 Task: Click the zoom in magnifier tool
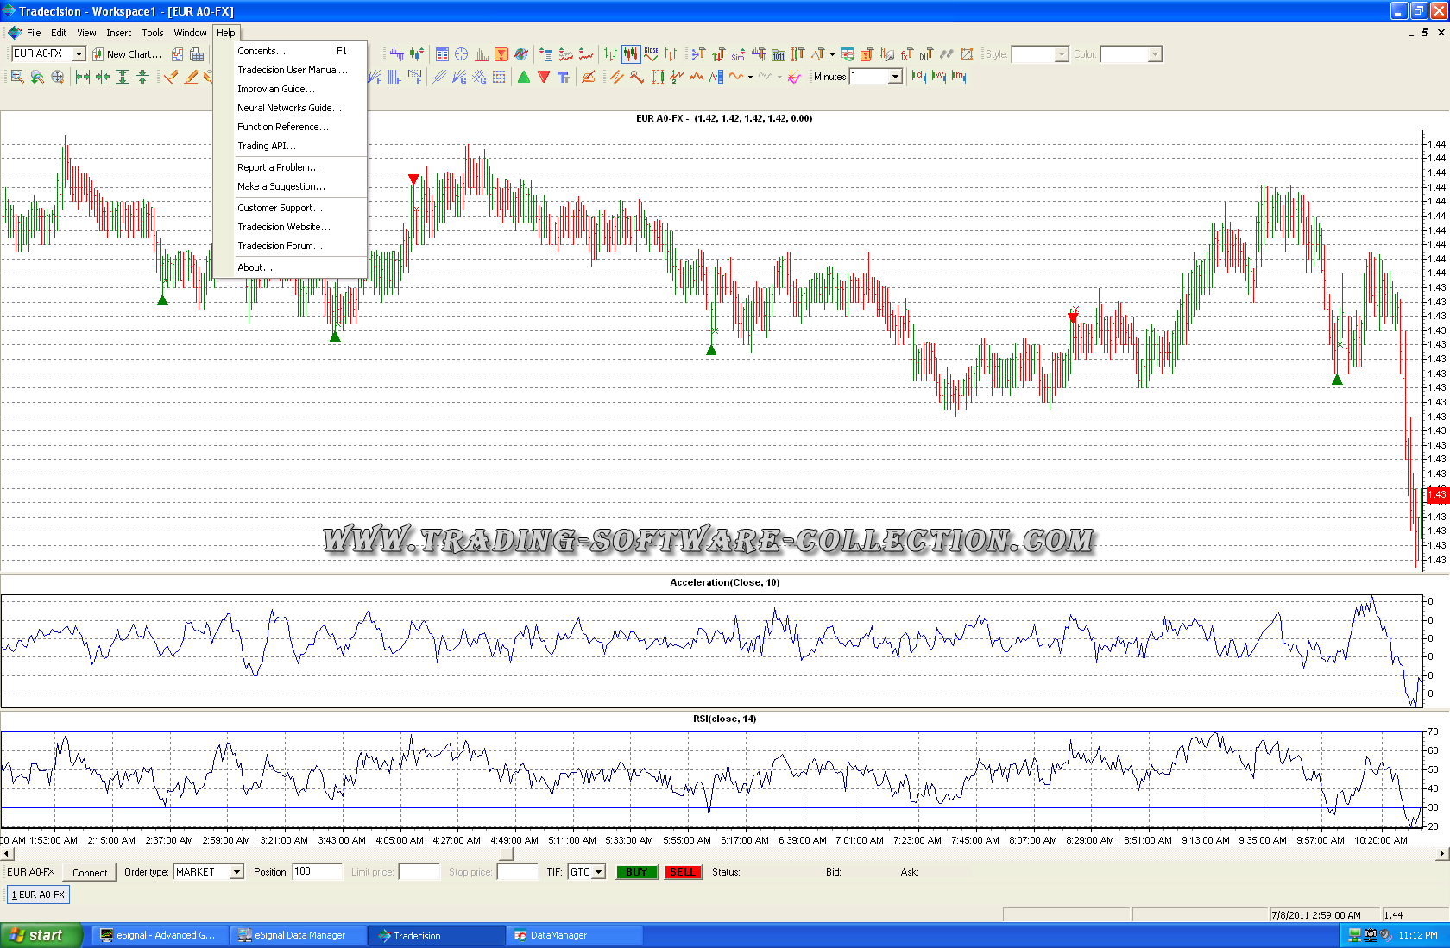click(17, 77)
